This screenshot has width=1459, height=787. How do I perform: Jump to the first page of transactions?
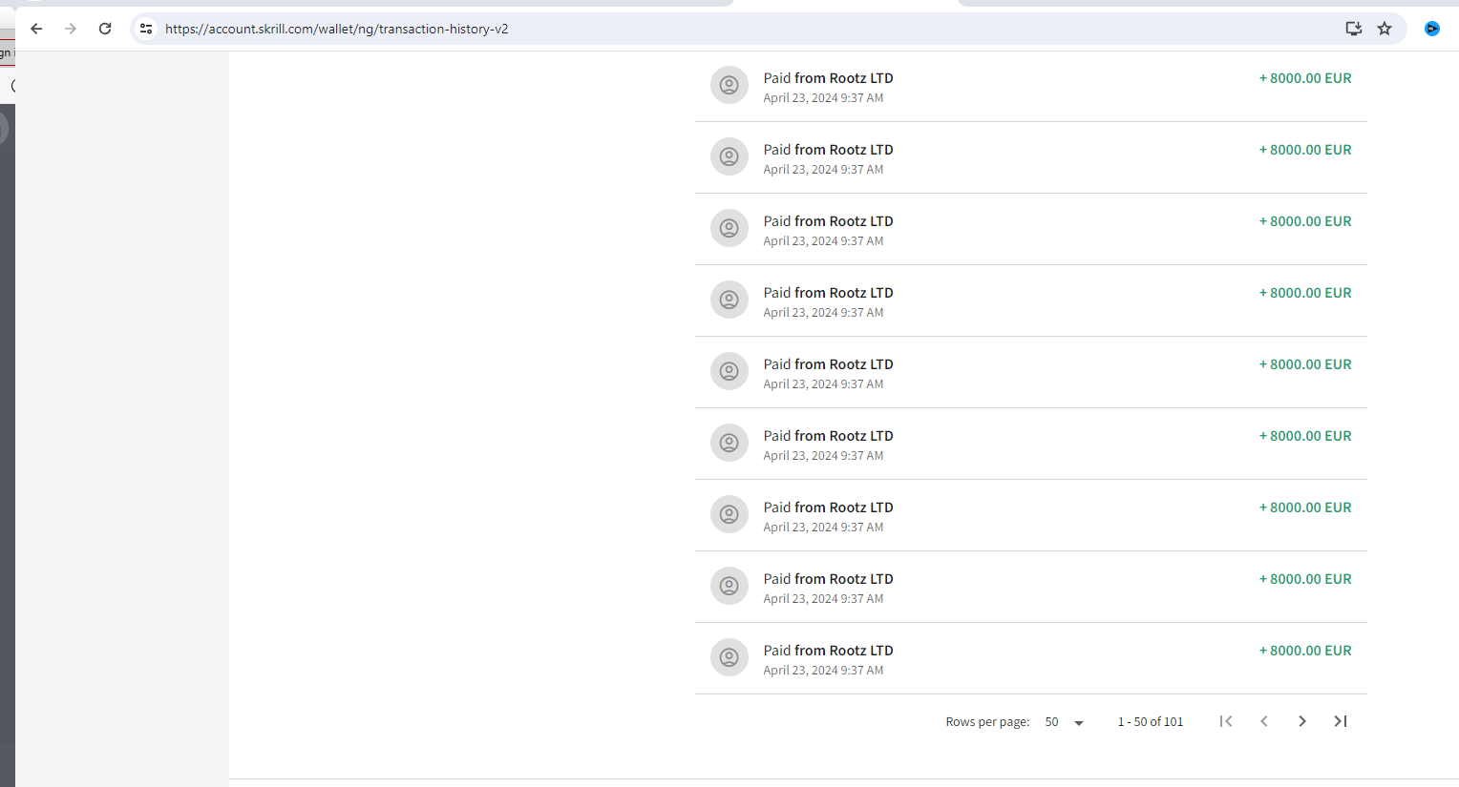coord(1226,721)
